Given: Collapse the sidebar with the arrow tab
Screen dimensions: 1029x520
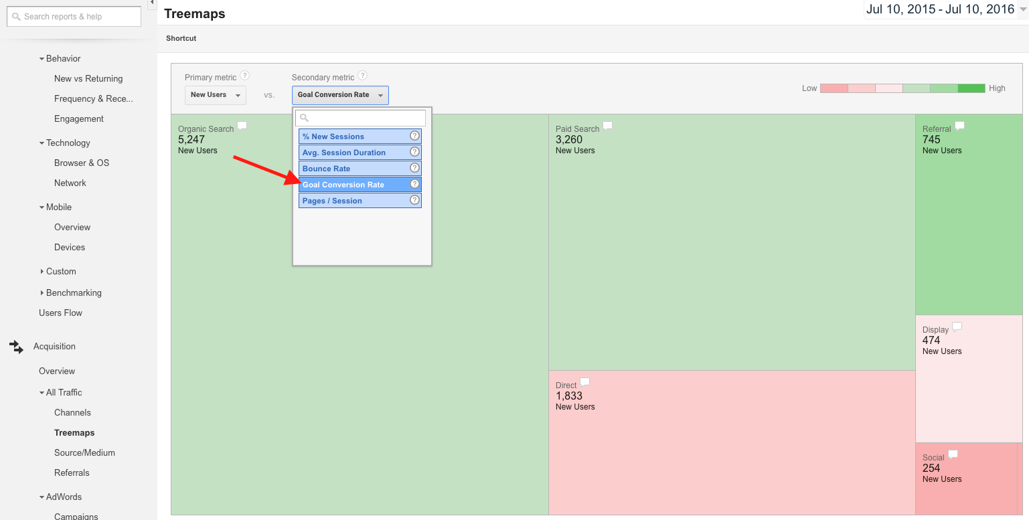Looking at the screenshot, I should click(152, 4).
